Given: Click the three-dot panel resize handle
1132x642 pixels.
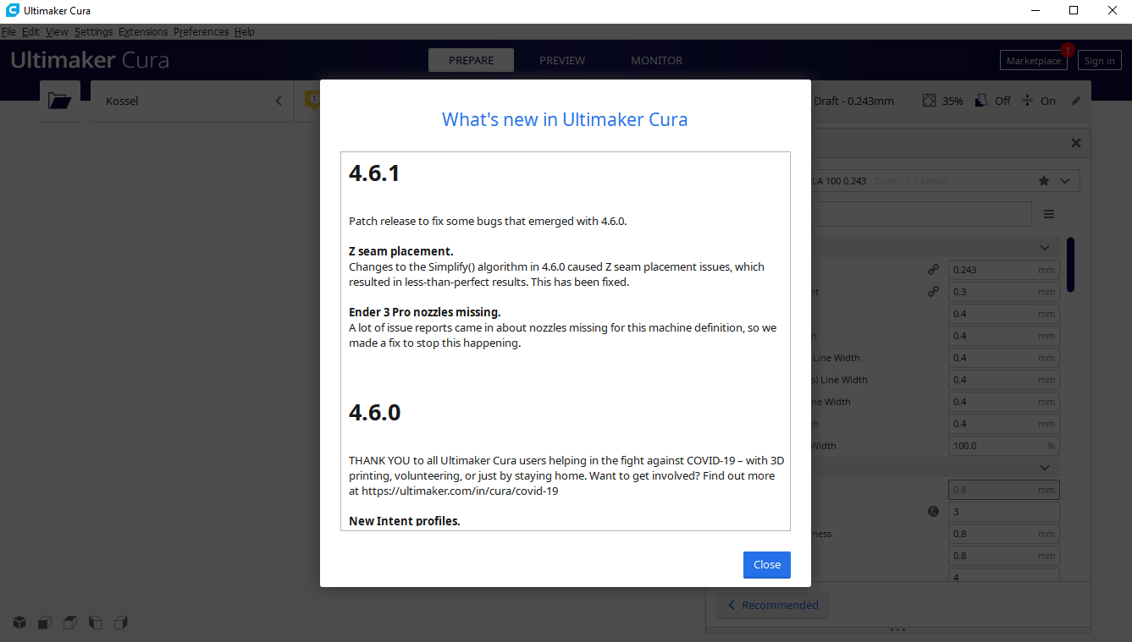Looking at the screenshot, I should click(x=898, y=629).
